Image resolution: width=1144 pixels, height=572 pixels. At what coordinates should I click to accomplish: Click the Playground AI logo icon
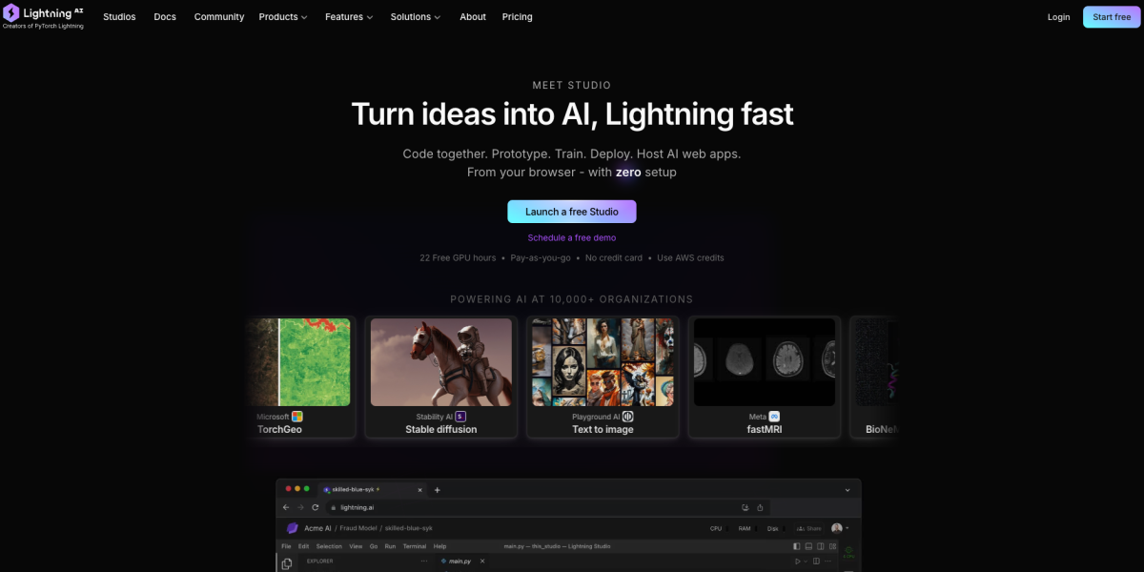[x=627, y=417]
